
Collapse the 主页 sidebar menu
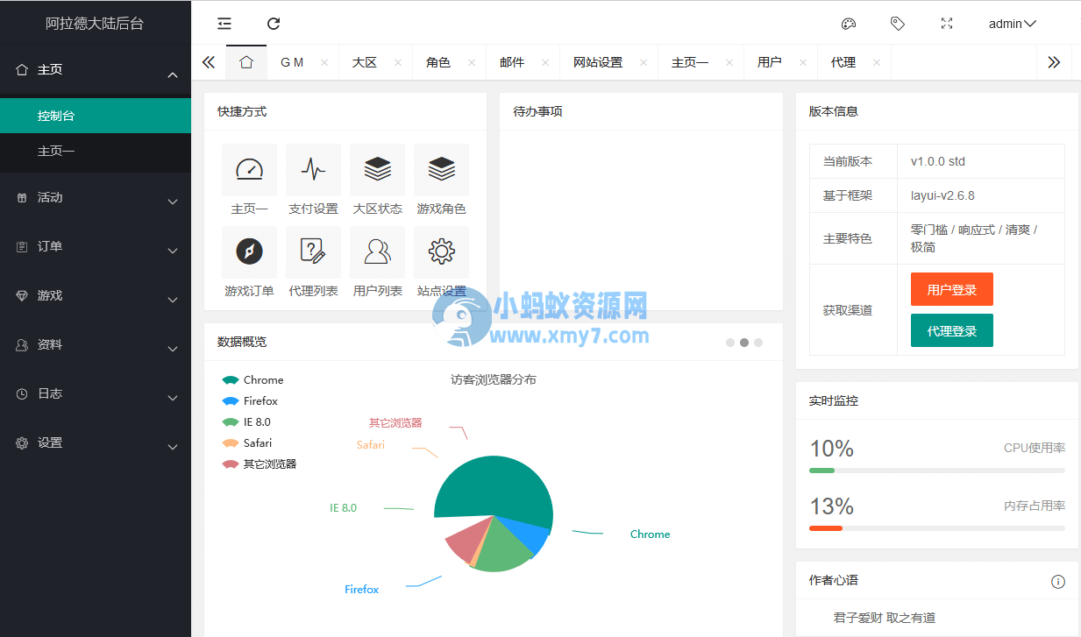pyautogui.click(x=96, y=70)
